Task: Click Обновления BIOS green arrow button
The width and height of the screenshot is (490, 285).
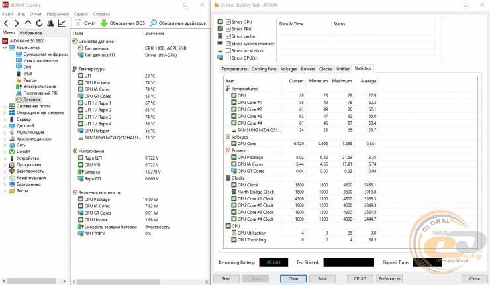Action: click(122, 23)
